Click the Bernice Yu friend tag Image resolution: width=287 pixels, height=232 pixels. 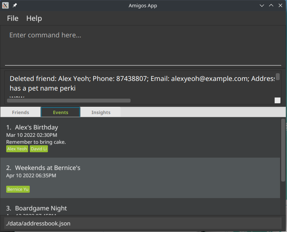(18, 189)
